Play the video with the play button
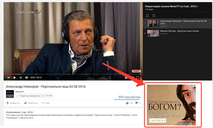 coord(15,78)
